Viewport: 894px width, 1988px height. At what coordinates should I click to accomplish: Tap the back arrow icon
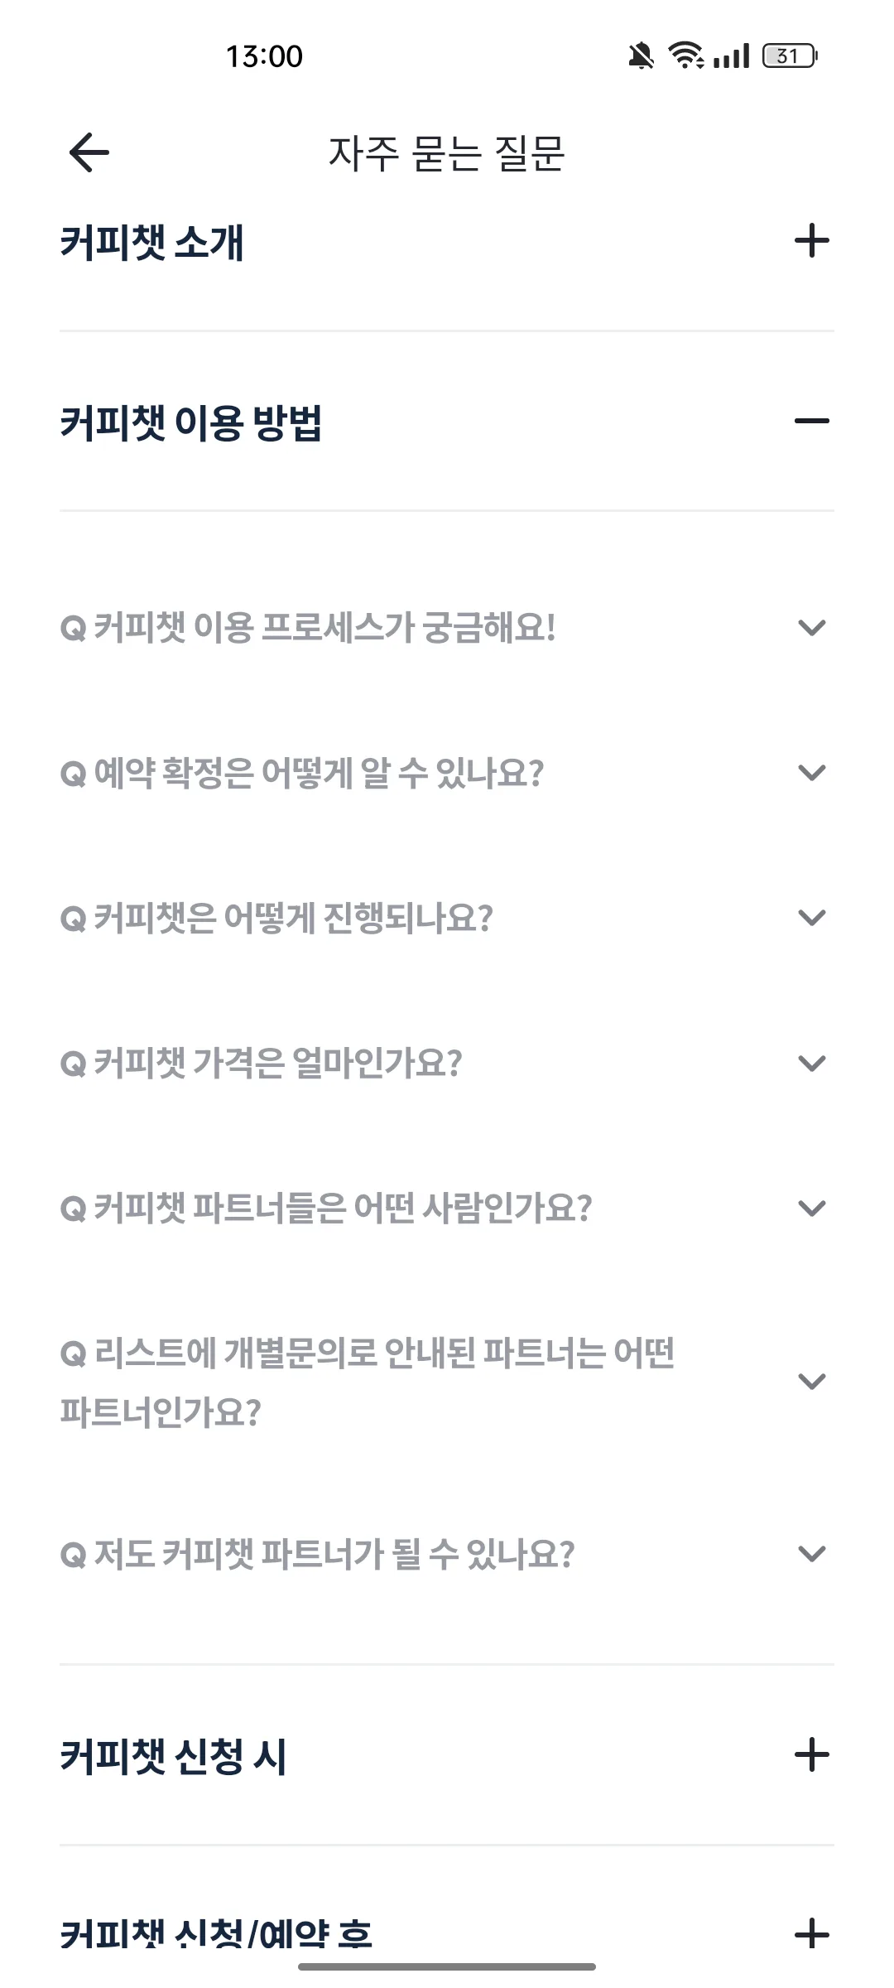coord(89,152)
